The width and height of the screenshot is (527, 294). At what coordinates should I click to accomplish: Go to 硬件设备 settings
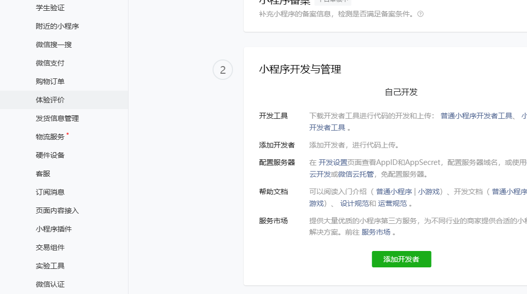pos(50,156)
